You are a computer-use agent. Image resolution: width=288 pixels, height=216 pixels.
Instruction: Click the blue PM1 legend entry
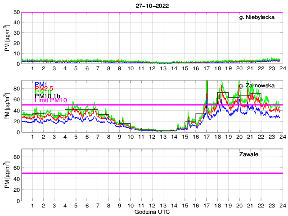(x=40, y=84)
